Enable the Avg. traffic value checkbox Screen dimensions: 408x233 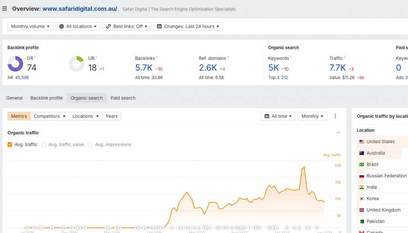click(x=44, y=144)
